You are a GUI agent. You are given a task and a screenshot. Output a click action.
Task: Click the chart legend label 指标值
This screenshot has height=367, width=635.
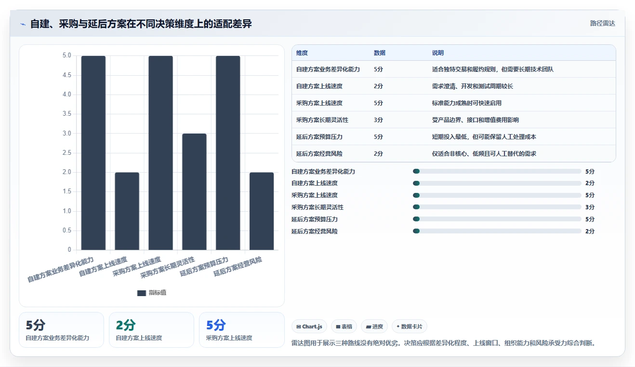[158, 293]
